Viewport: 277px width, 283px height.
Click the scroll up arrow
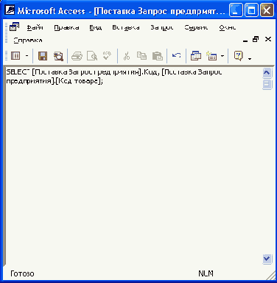267,73
